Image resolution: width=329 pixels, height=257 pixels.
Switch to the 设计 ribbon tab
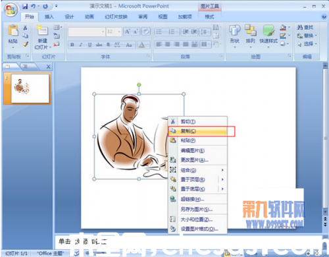[69, 16]
